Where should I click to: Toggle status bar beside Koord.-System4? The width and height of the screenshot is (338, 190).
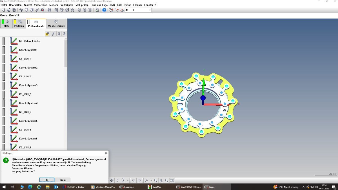pyautogui.click(x=4, y=103)
